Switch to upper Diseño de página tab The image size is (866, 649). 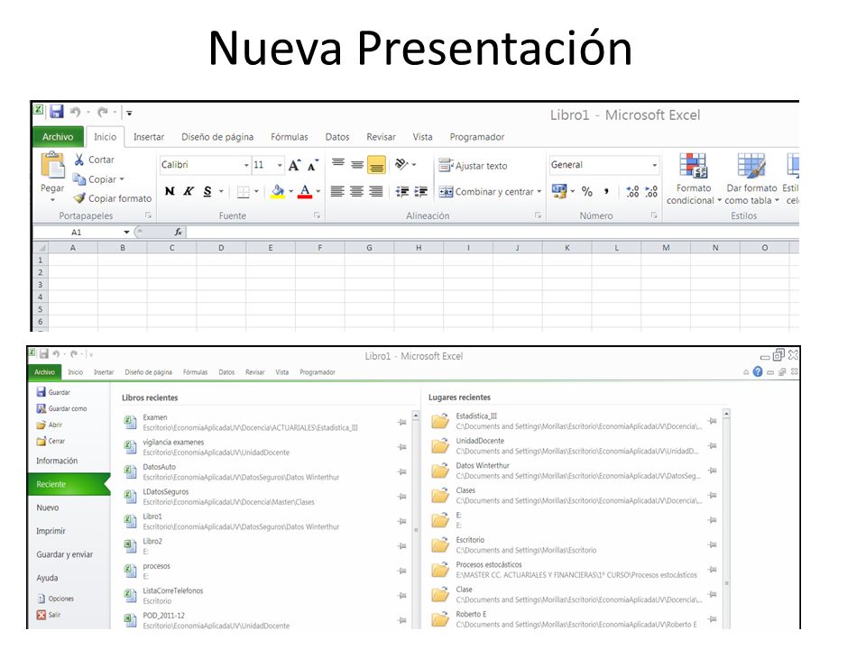point(217,137)
